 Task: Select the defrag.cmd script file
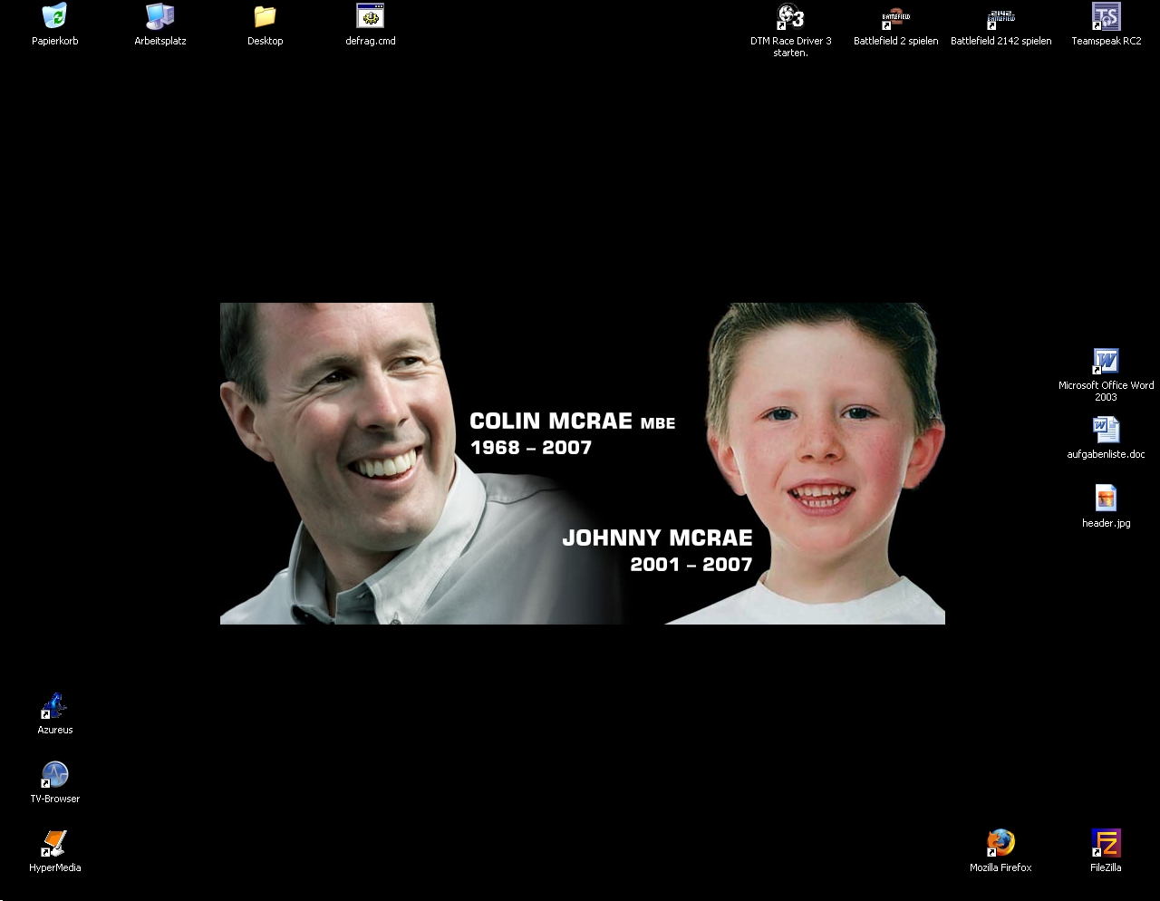point(370,17)
